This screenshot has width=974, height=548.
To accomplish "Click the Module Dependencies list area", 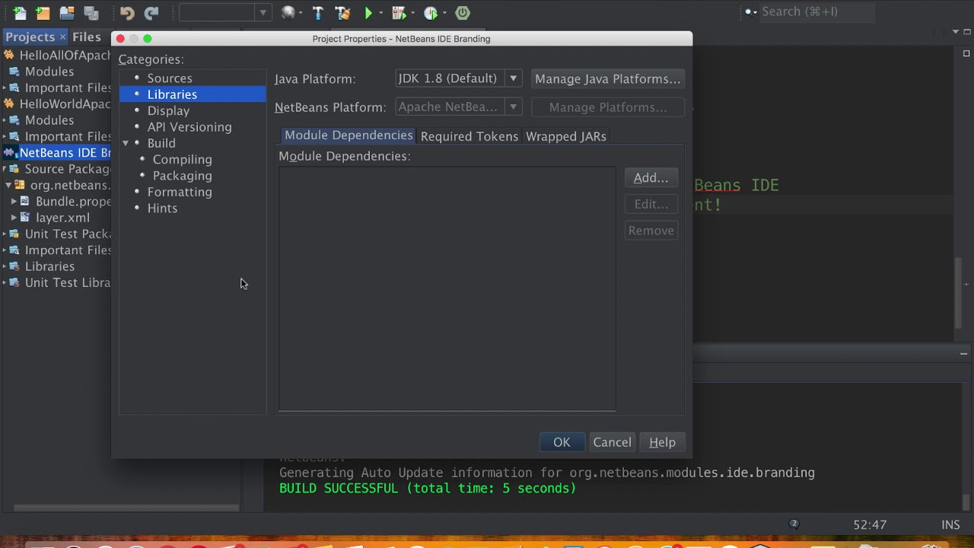I will coord(447,289).
